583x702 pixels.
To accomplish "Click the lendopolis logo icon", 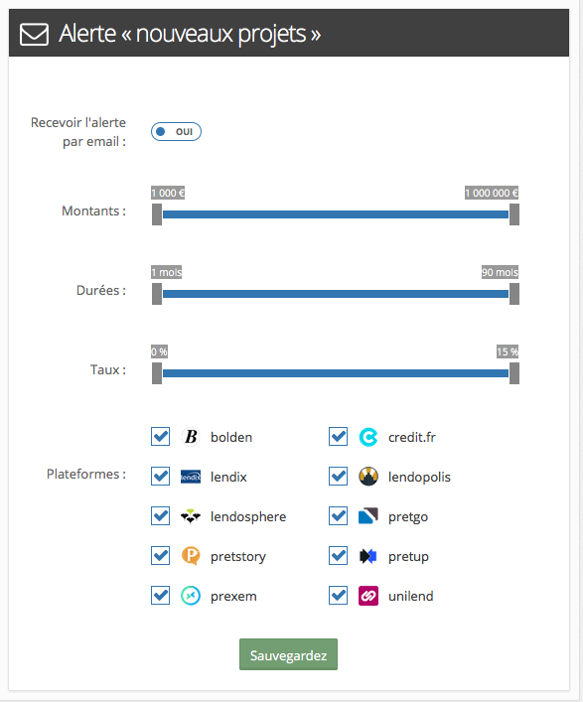I will (368, 477).
